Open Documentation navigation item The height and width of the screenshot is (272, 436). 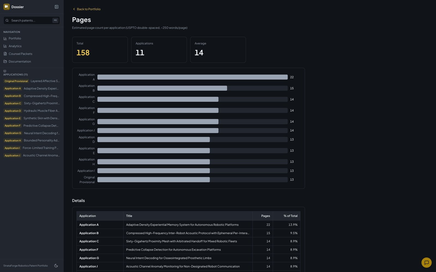(x=32, y=61)
